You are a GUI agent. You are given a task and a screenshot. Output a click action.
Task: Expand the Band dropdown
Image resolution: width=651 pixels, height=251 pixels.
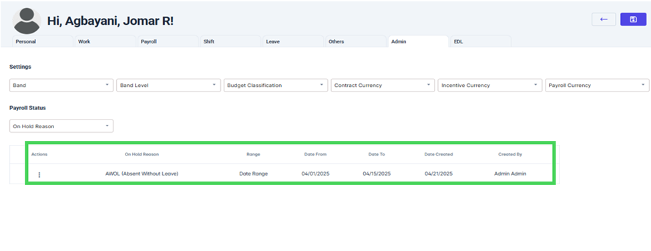point(61,85)
